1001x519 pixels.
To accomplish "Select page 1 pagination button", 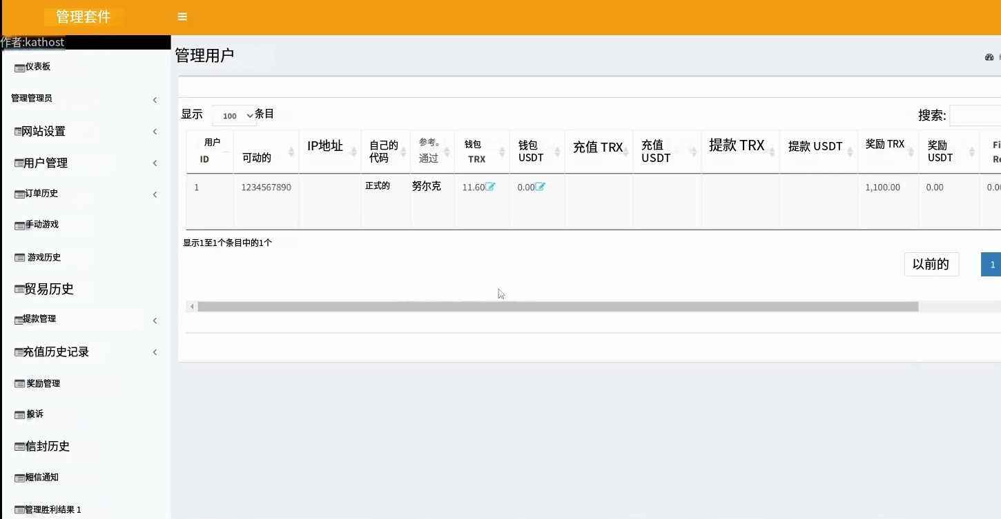I will tap(992, 265).
